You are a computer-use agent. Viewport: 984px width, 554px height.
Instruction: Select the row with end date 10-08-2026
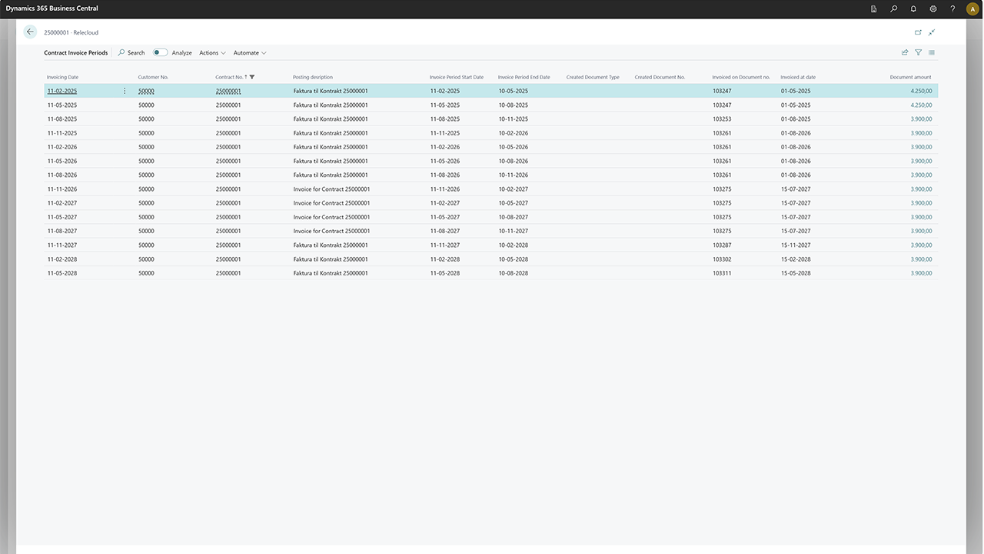[490, 161]
